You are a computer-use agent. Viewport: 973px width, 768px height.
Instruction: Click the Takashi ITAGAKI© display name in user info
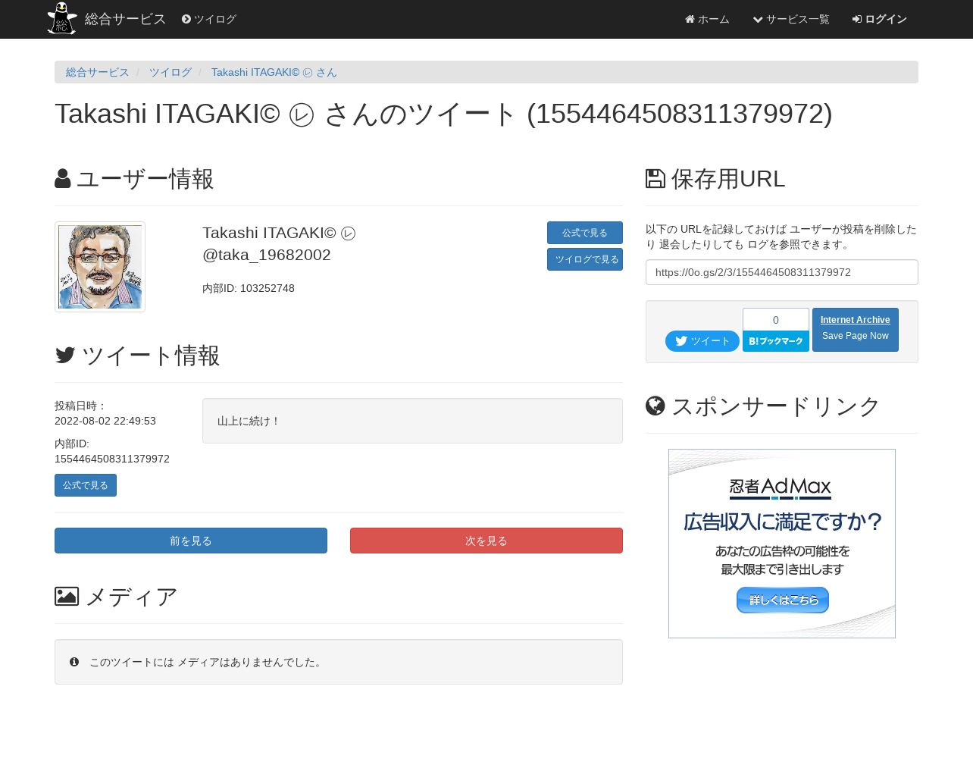coord(279,233)
